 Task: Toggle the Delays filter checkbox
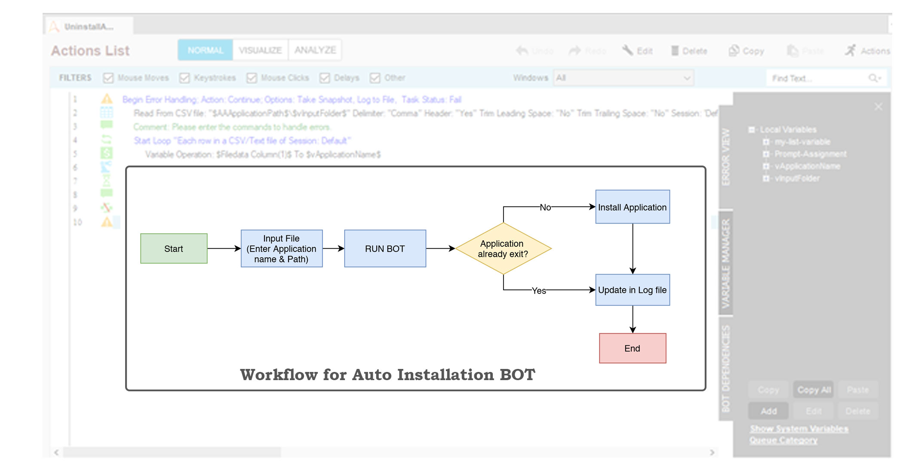point(325,78)
